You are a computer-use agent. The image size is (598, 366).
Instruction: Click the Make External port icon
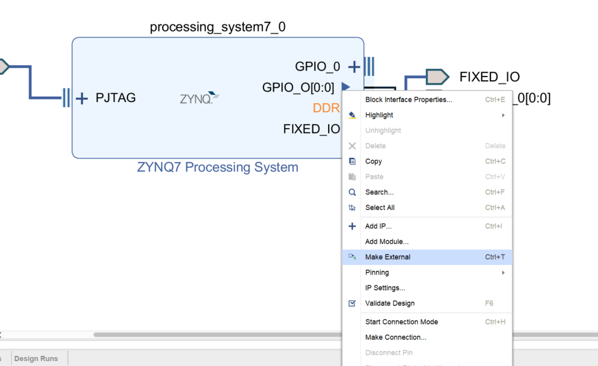click(x=352, y=257)
